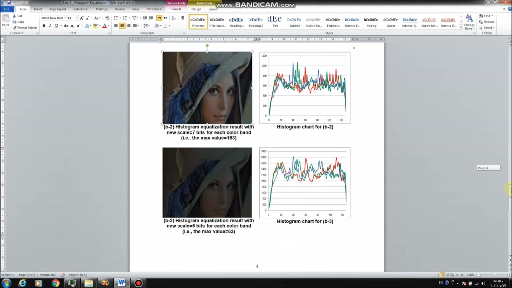Align text to the right
The height and width of the screenshot is (288, 512).
click(128, 26)
